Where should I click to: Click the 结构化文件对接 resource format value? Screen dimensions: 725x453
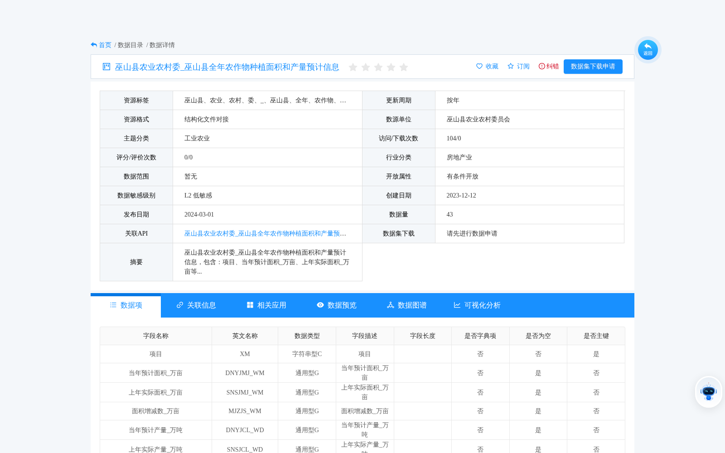(207, 120)
